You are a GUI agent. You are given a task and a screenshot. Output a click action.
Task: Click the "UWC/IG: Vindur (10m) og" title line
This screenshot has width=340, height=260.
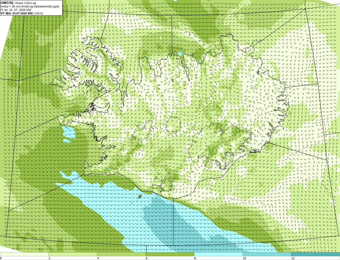coord(18,3)
